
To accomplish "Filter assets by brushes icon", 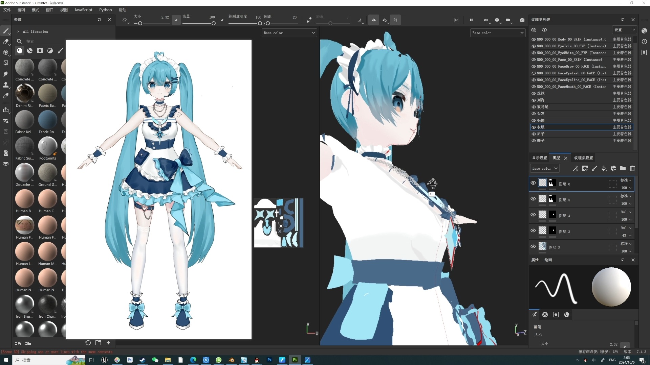I will [60, 51].
